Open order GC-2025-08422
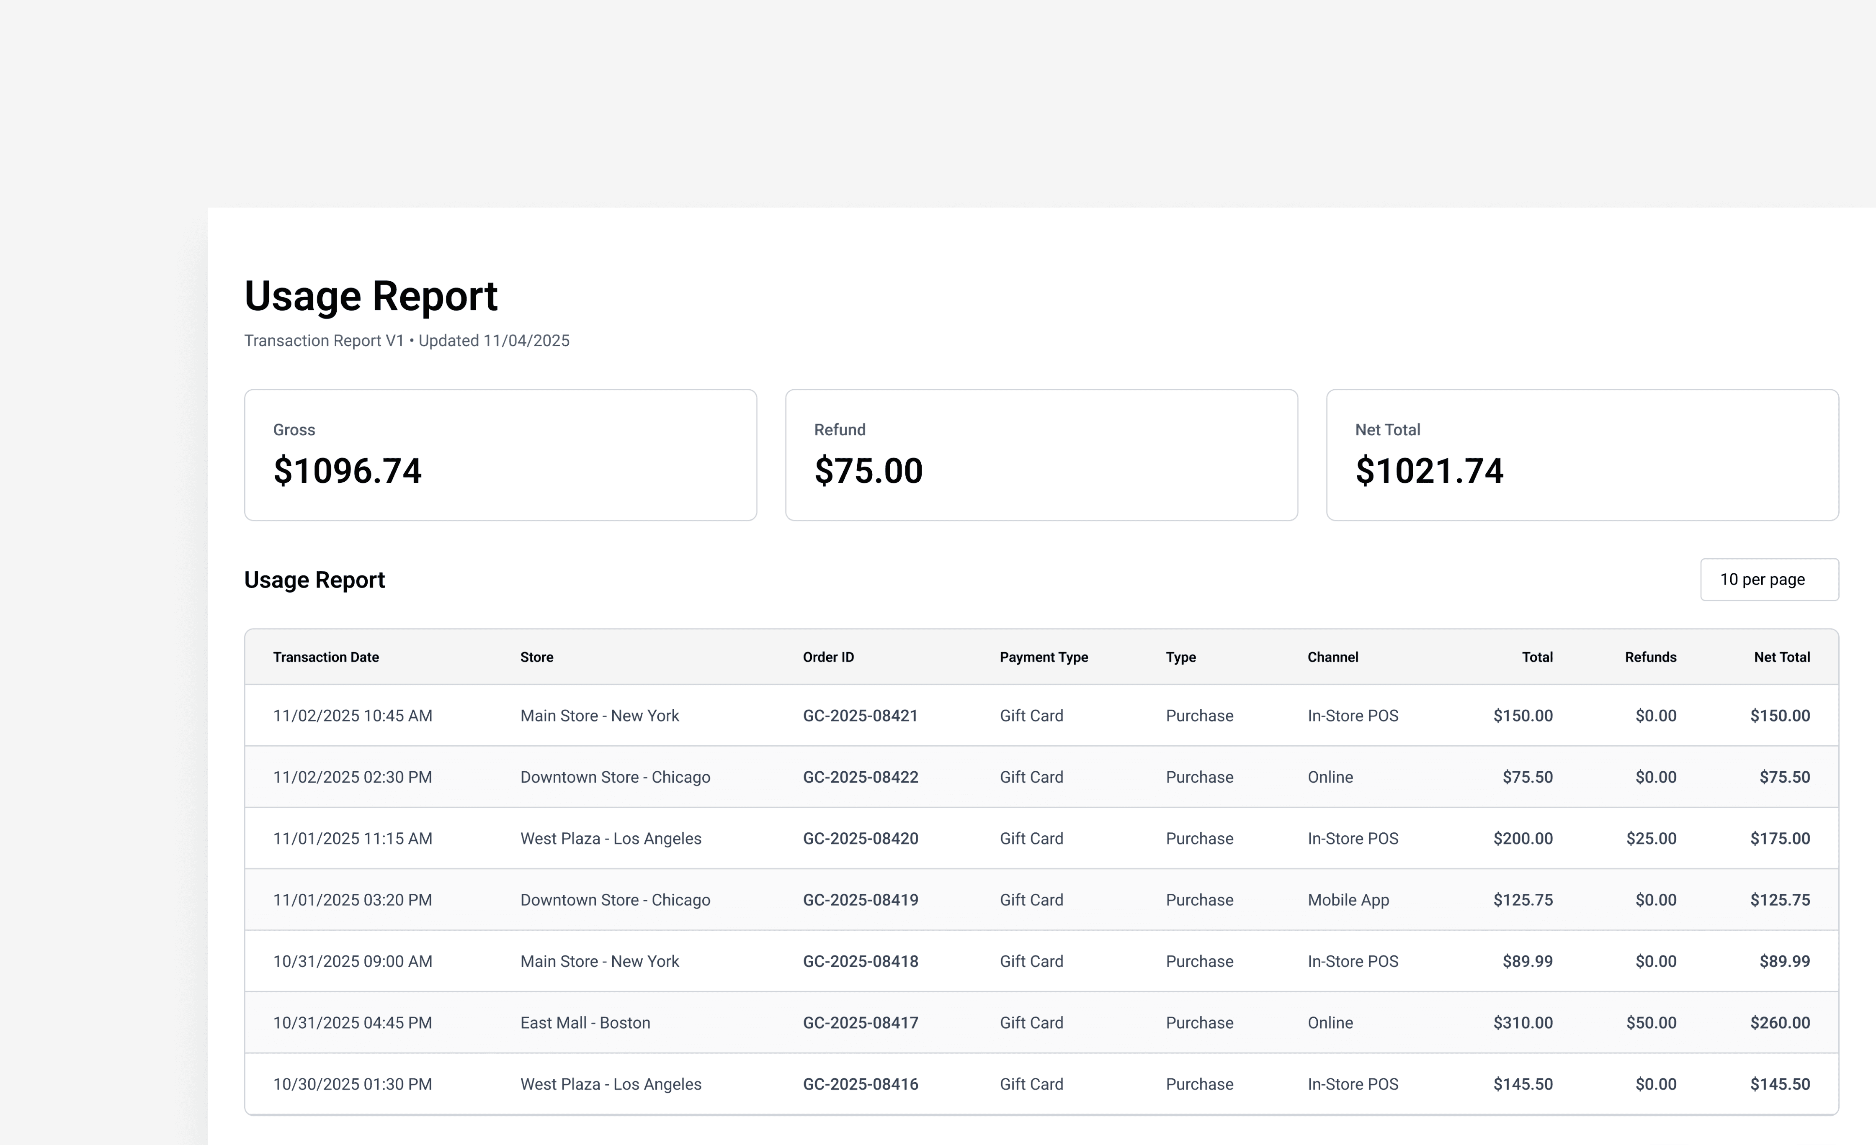This screenshot has height=1145, width=1876. click(861, 778)
